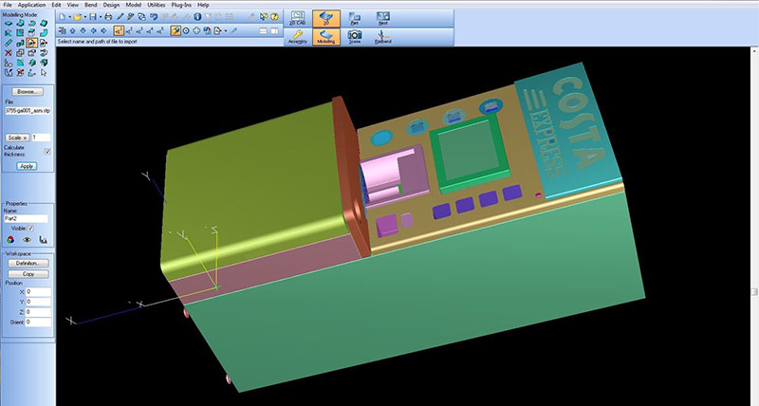Click the Apply button

tap(27, 166)
